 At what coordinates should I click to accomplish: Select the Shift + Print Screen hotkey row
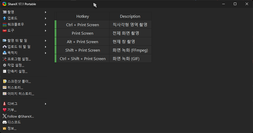(x=103, y=50)
